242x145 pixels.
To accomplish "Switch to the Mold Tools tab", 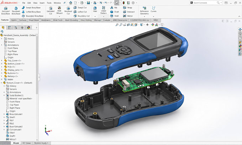I will [58, 20].
